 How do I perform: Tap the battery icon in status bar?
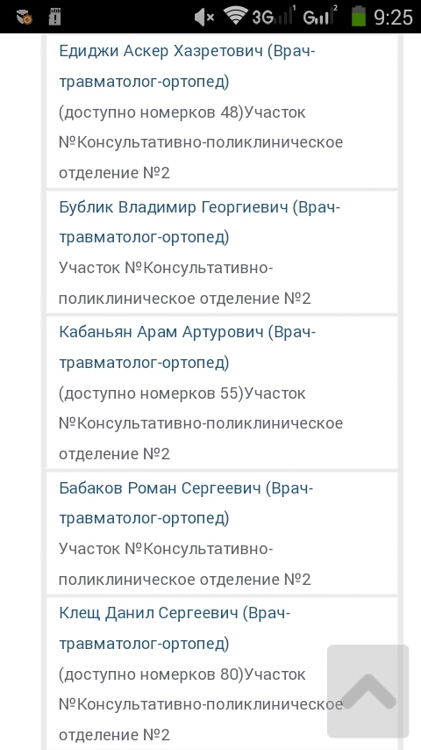tap(359, 17)
